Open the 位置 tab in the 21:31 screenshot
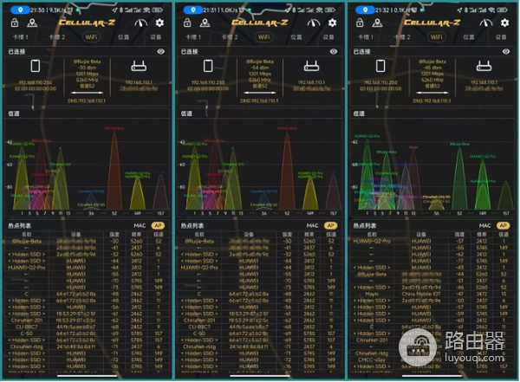This screenshot has width=520, height=382. point(296,36)
